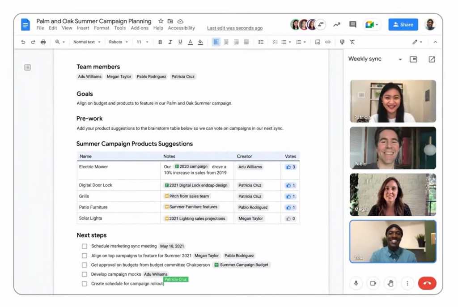458x307 pixels.
Task: Click the May 18, 2021 date chip
Action: pos(172,246)
